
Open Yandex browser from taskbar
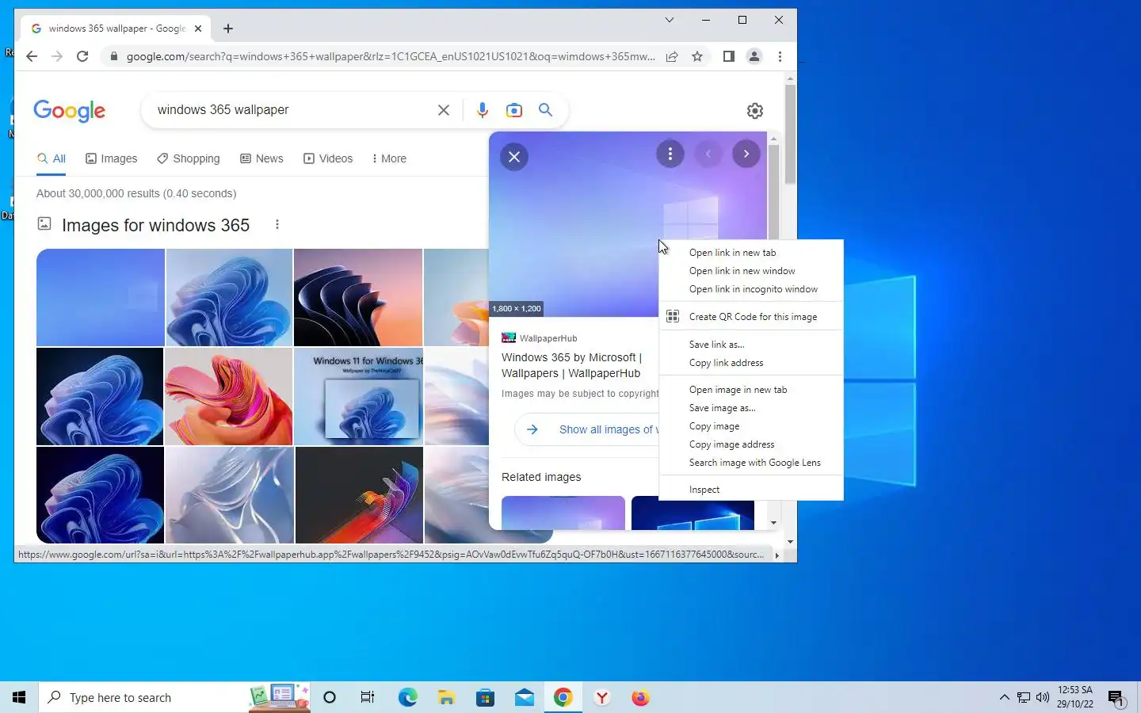pyautogui.click(x=602, y=697)
